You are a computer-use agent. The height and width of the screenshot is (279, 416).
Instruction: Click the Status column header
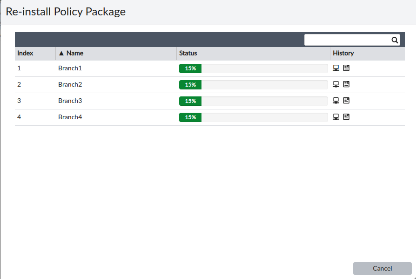pyautogui.click(x=188, y=53)
